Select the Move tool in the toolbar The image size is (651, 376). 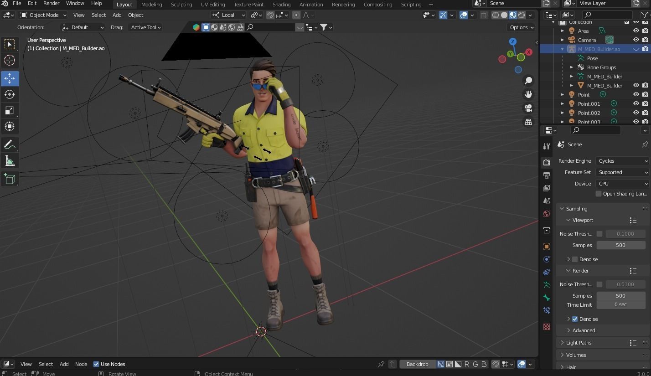(x=9, y=78)
